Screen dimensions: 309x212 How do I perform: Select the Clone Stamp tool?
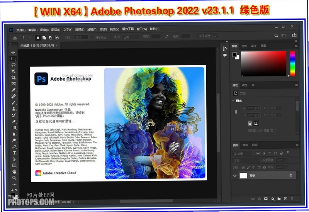click(x=14, y=109)
